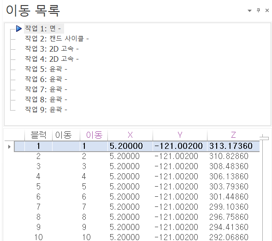272x241 pixels.
Task: Click block number 8 in the 블럭 column
Action: tap(38, 217)
